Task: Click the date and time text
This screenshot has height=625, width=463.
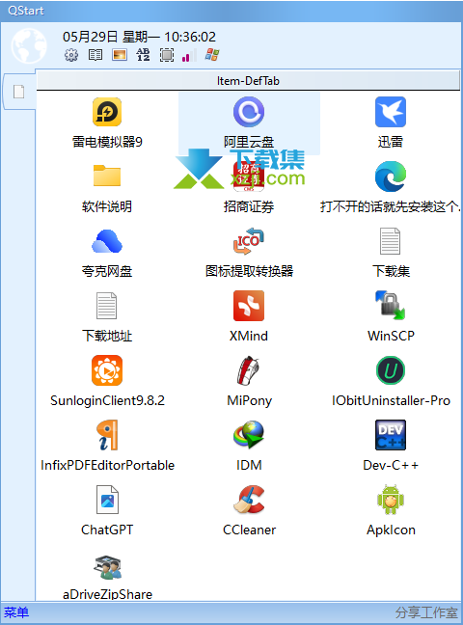Action: coord(139,37)
